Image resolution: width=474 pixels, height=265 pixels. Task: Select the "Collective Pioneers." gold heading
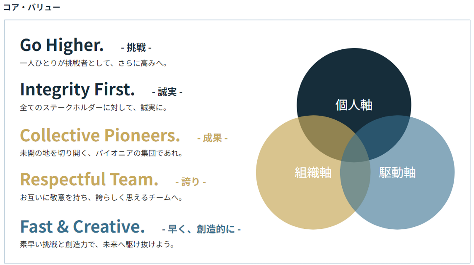[100, 135]
